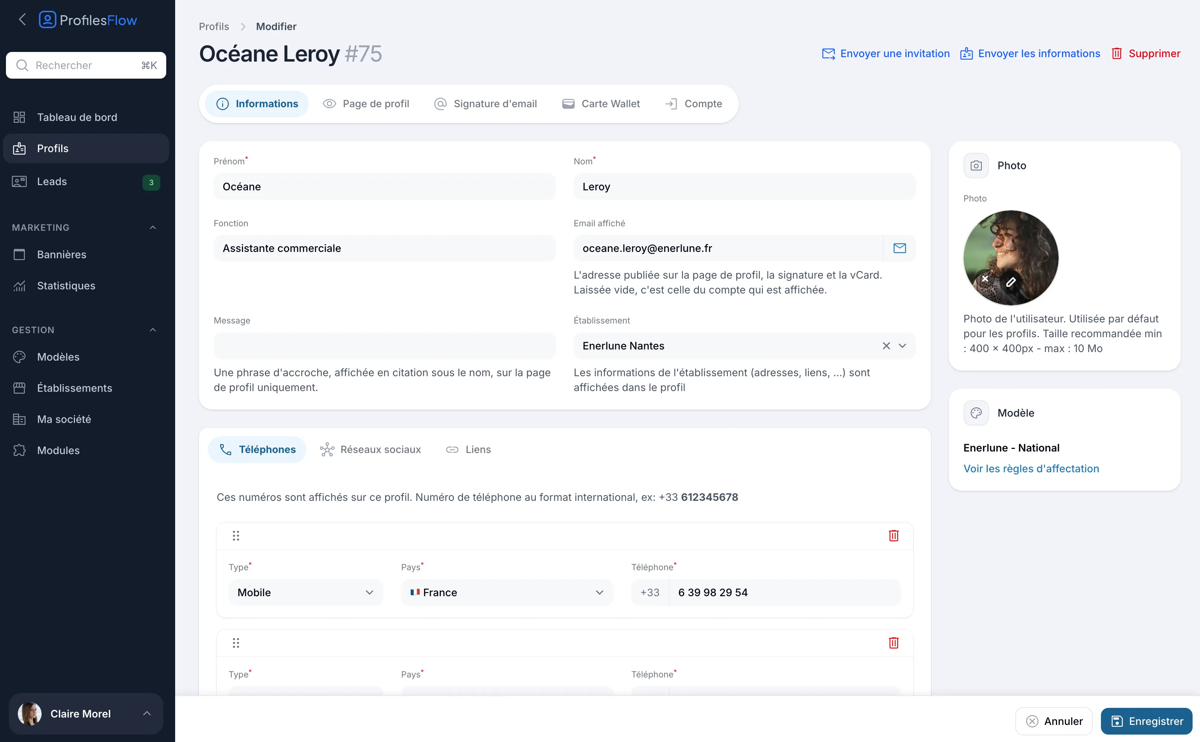Click Envoyer une invitation

tap(886, 53)
